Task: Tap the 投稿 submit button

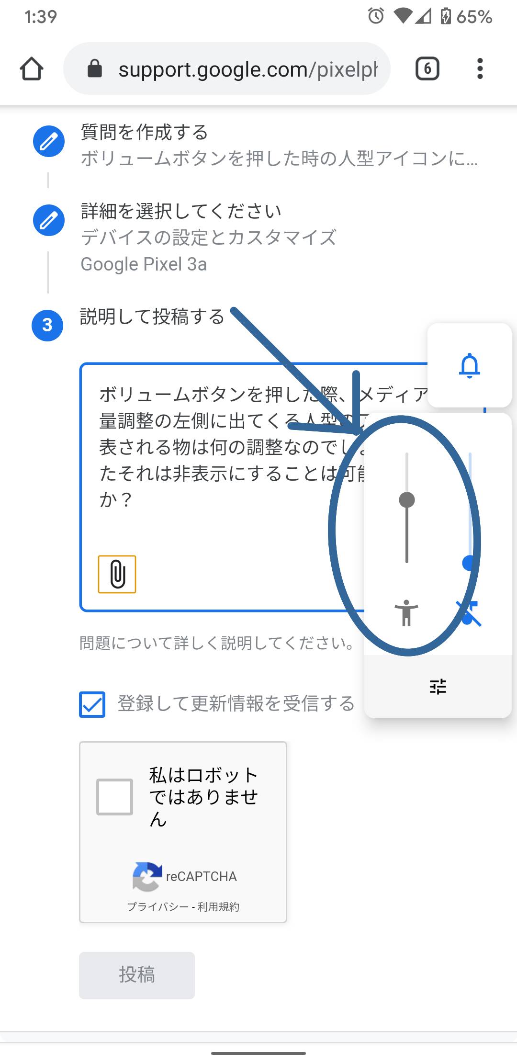Action: [x=137, y=975]
